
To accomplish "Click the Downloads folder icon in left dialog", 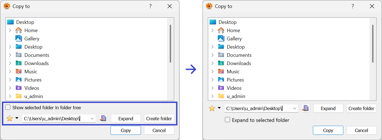I will (19, 63).
